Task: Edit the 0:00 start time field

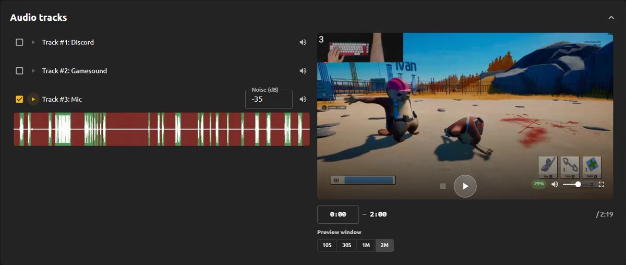Action: tap(338, 214)
